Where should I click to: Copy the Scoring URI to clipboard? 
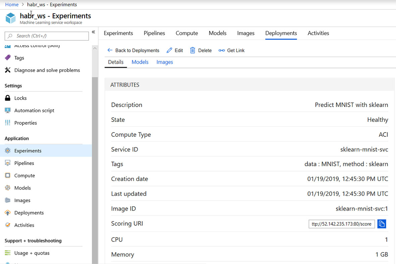click(x=382, y=224)
